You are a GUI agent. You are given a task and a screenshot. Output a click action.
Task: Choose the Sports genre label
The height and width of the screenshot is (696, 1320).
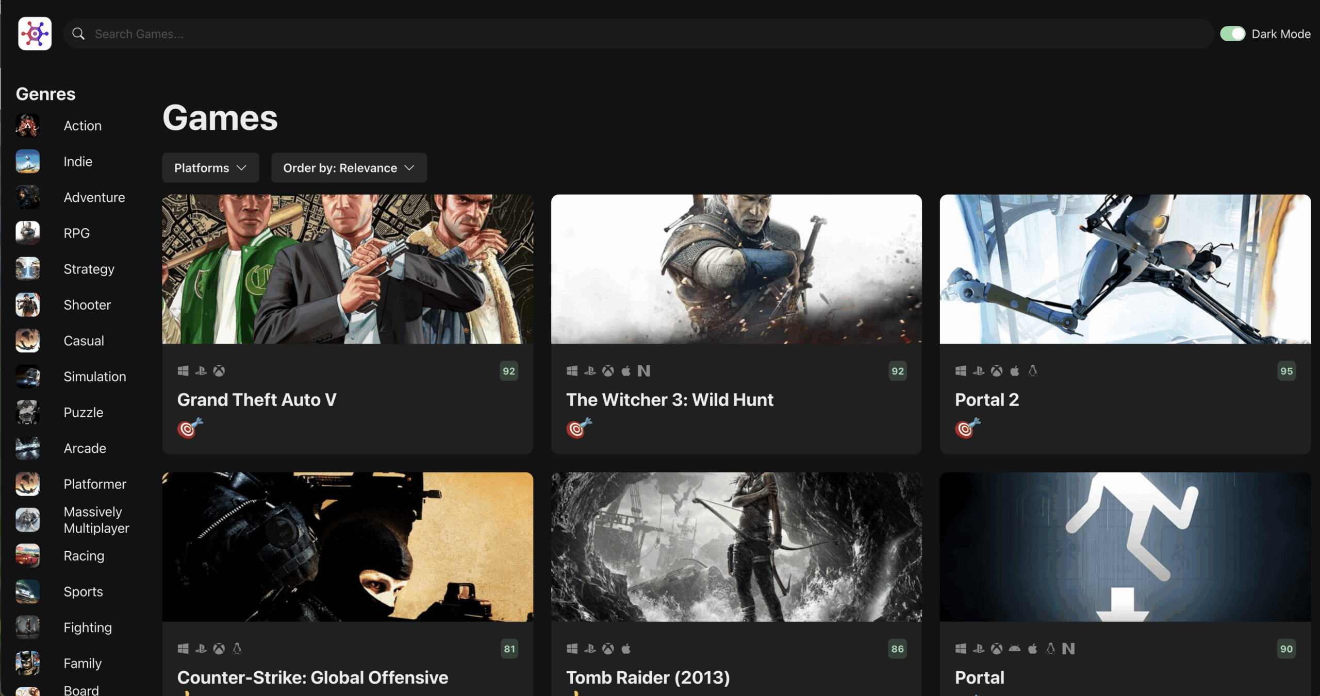(83, 591)
